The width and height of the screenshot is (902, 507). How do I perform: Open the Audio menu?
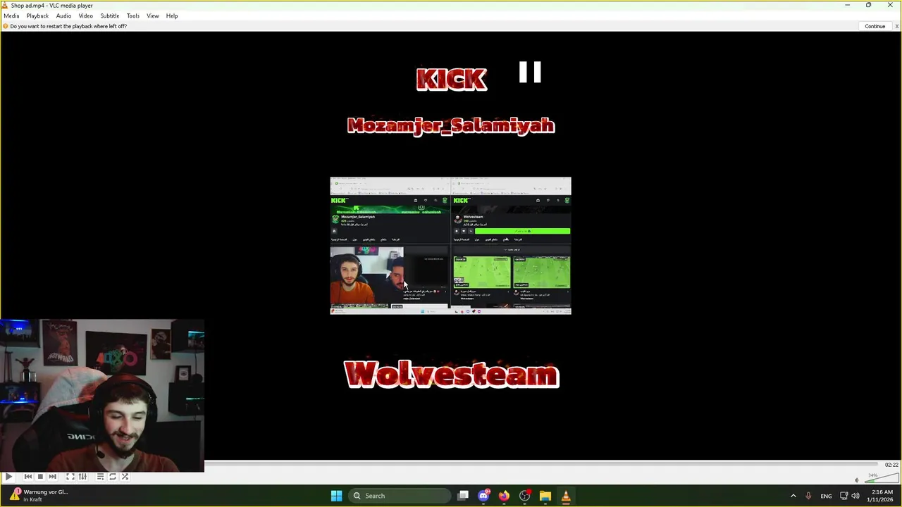(63, 15)
